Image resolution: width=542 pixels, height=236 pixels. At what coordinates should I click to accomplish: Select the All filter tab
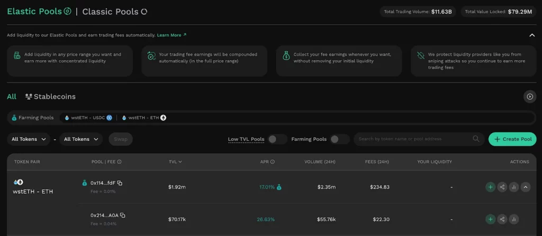tap(12, 97)
